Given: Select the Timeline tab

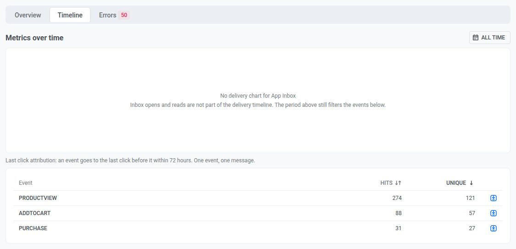Looking at the screenshot, I should point(70,15).
